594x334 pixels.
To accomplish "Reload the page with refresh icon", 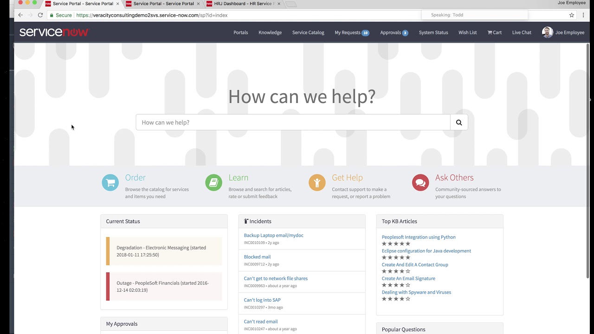I will pyautogui.click(x=40, y=15).
